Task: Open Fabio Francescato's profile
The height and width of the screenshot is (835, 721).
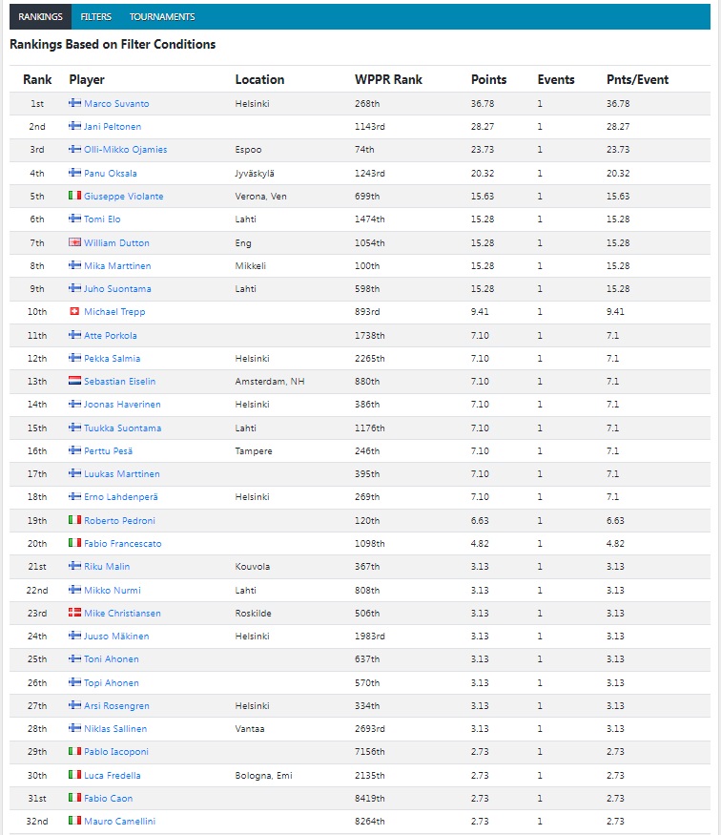Action: click(x=122, y=543)
